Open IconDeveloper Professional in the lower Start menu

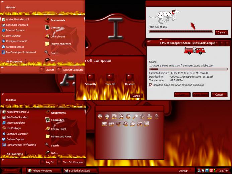(x=19, y=145)
